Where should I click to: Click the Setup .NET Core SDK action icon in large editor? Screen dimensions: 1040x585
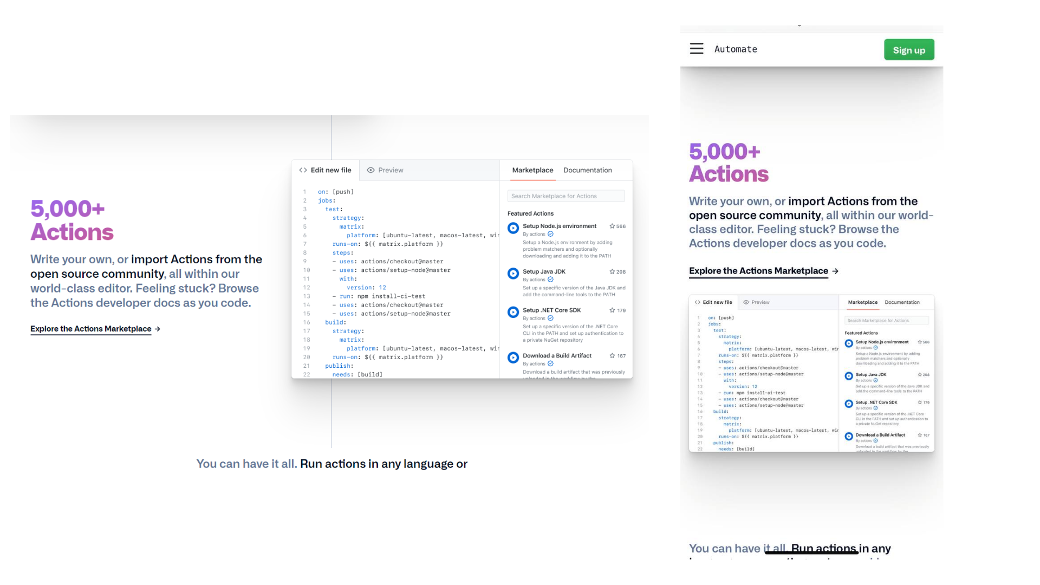[x=513, y=312]
